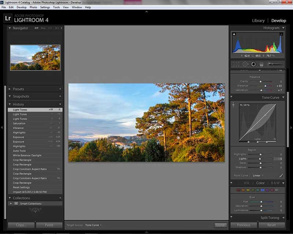
Task: Hide the top panel arrow
Action: [146, 12]
